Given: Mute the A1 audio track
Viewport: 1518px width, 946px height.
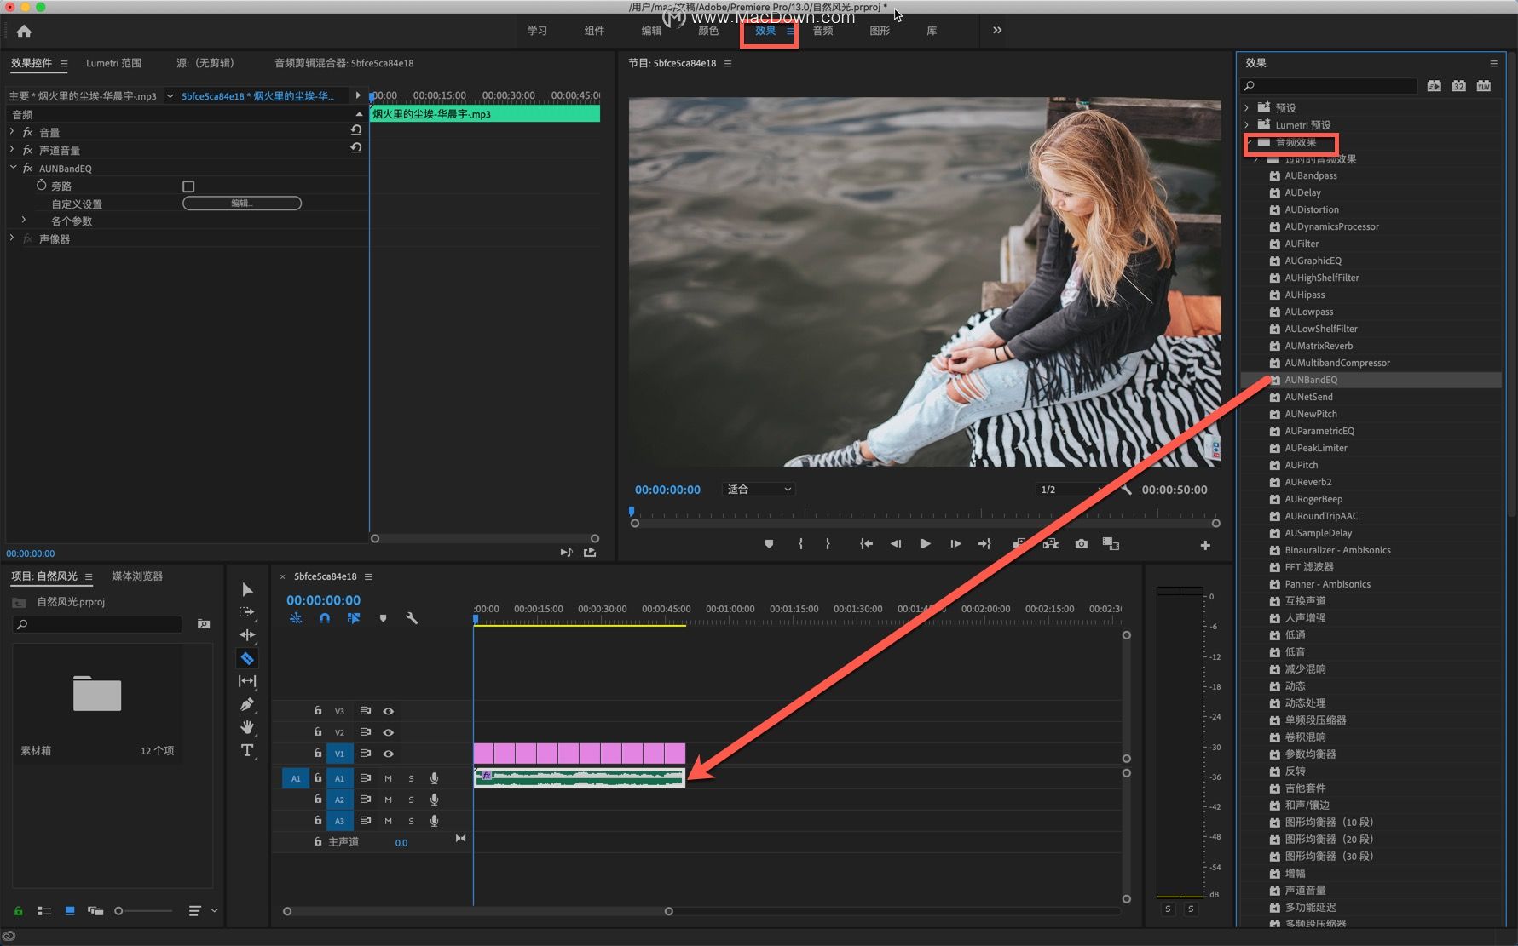Looking at the screenshot, I should pyautogui.click(x=389, y=778).
